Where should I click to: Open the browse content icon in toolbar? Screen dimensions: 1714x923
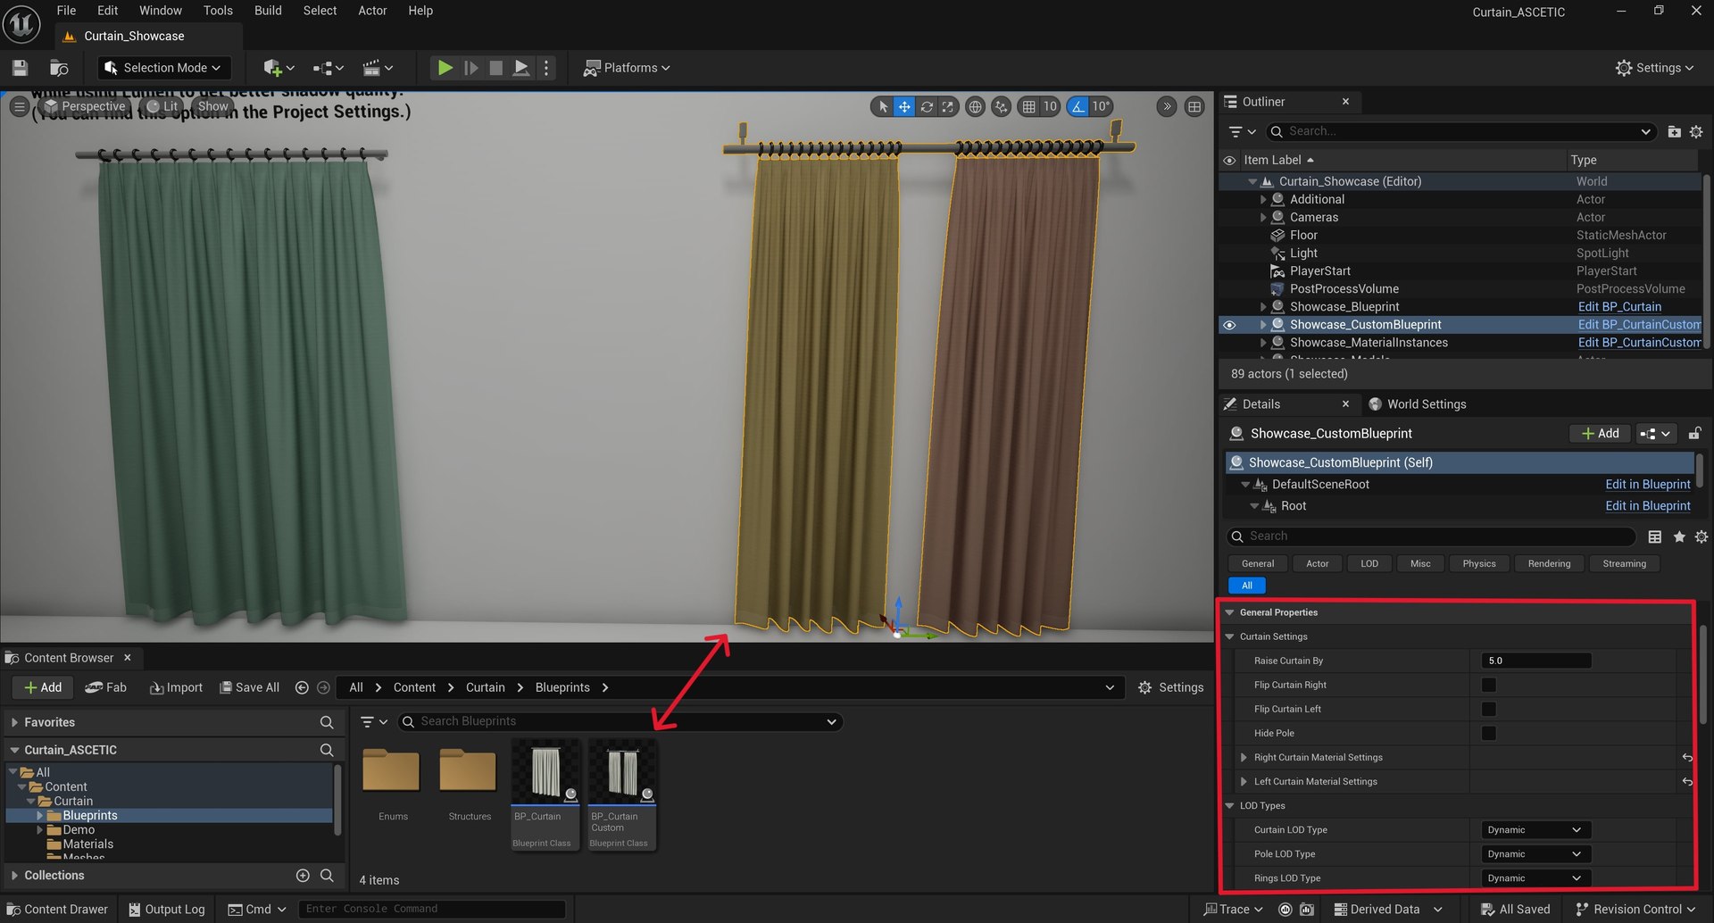coord(59,68)
